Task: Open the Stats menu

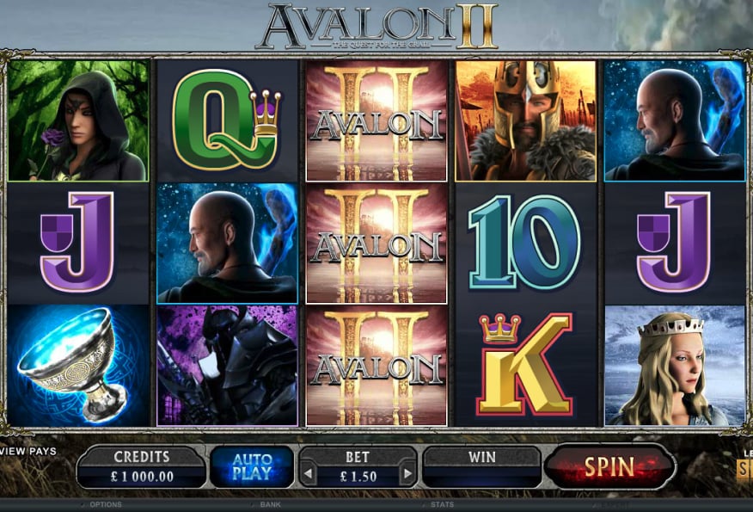Action: pyautogui.click(x=442, y=505)
